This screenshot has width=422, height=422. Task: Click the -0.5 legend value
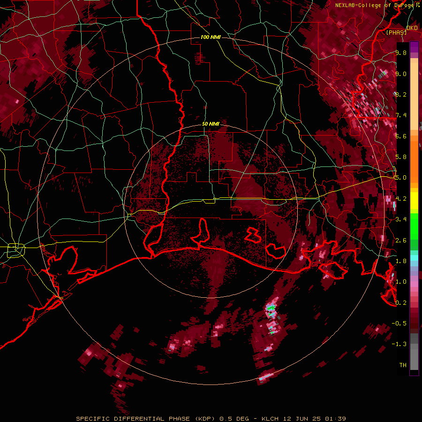(x=399, y=324)
